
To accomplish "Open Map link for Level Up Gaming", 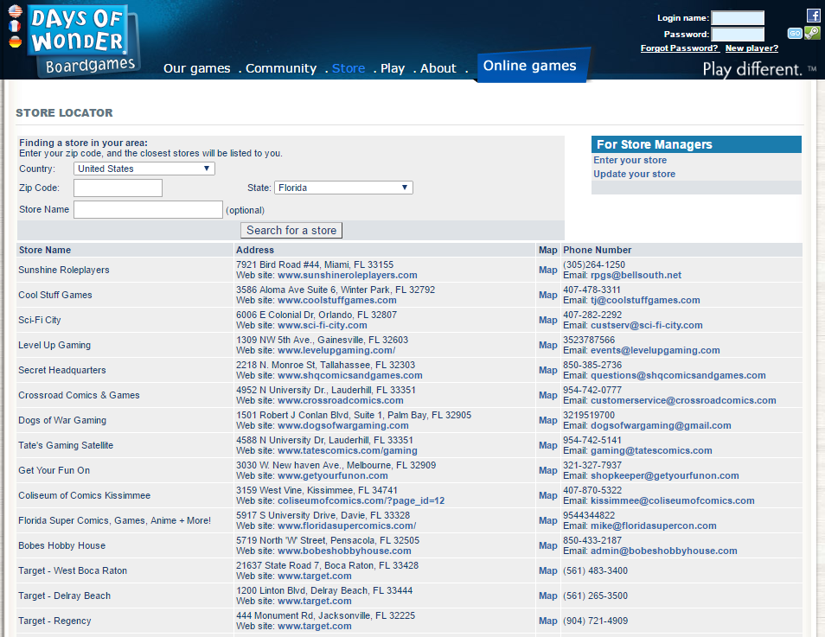I will tap(547, 345).
